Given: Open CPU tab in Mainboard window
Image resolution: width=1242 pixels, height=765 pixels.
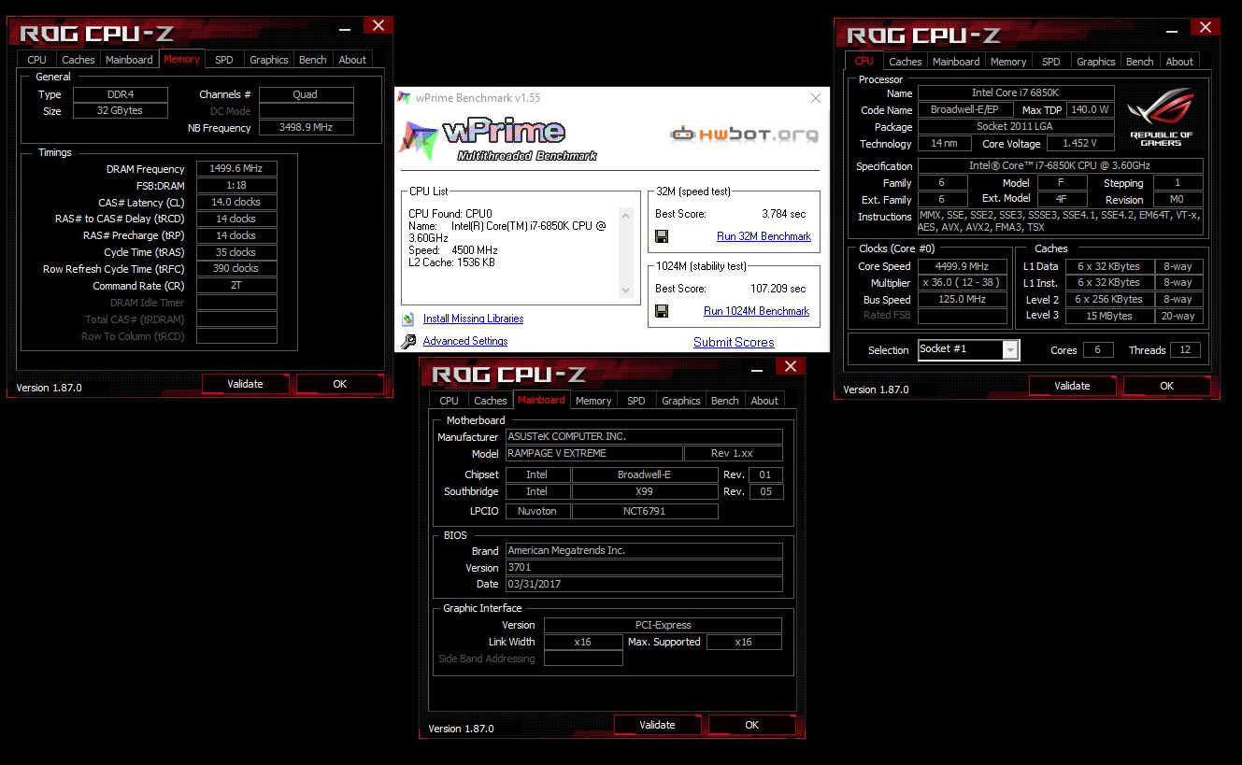Looking at the screenshot, I should tap(450, 401).
